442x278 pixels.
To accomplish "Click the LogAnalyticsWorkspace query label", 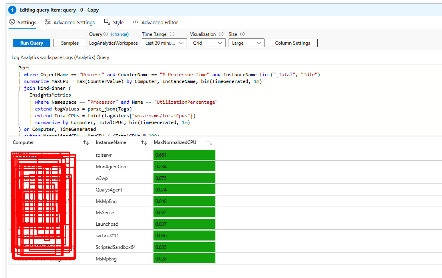I will (113, 43).
